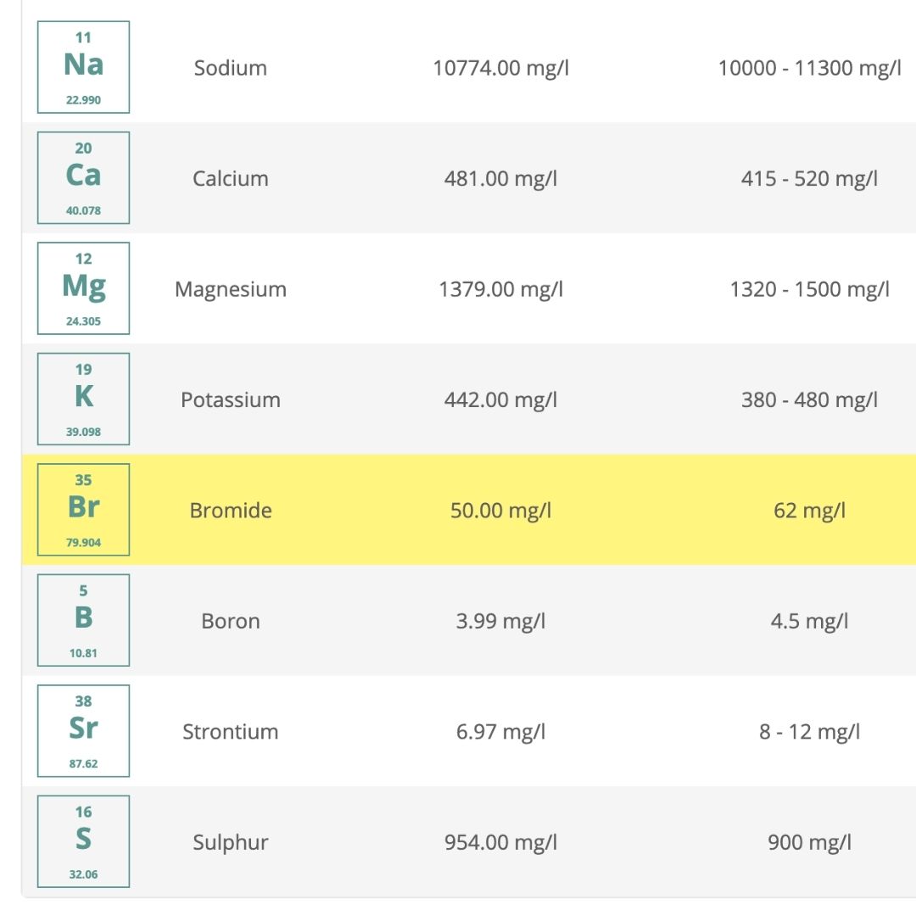Open the Sr strontium element tile

83,731
